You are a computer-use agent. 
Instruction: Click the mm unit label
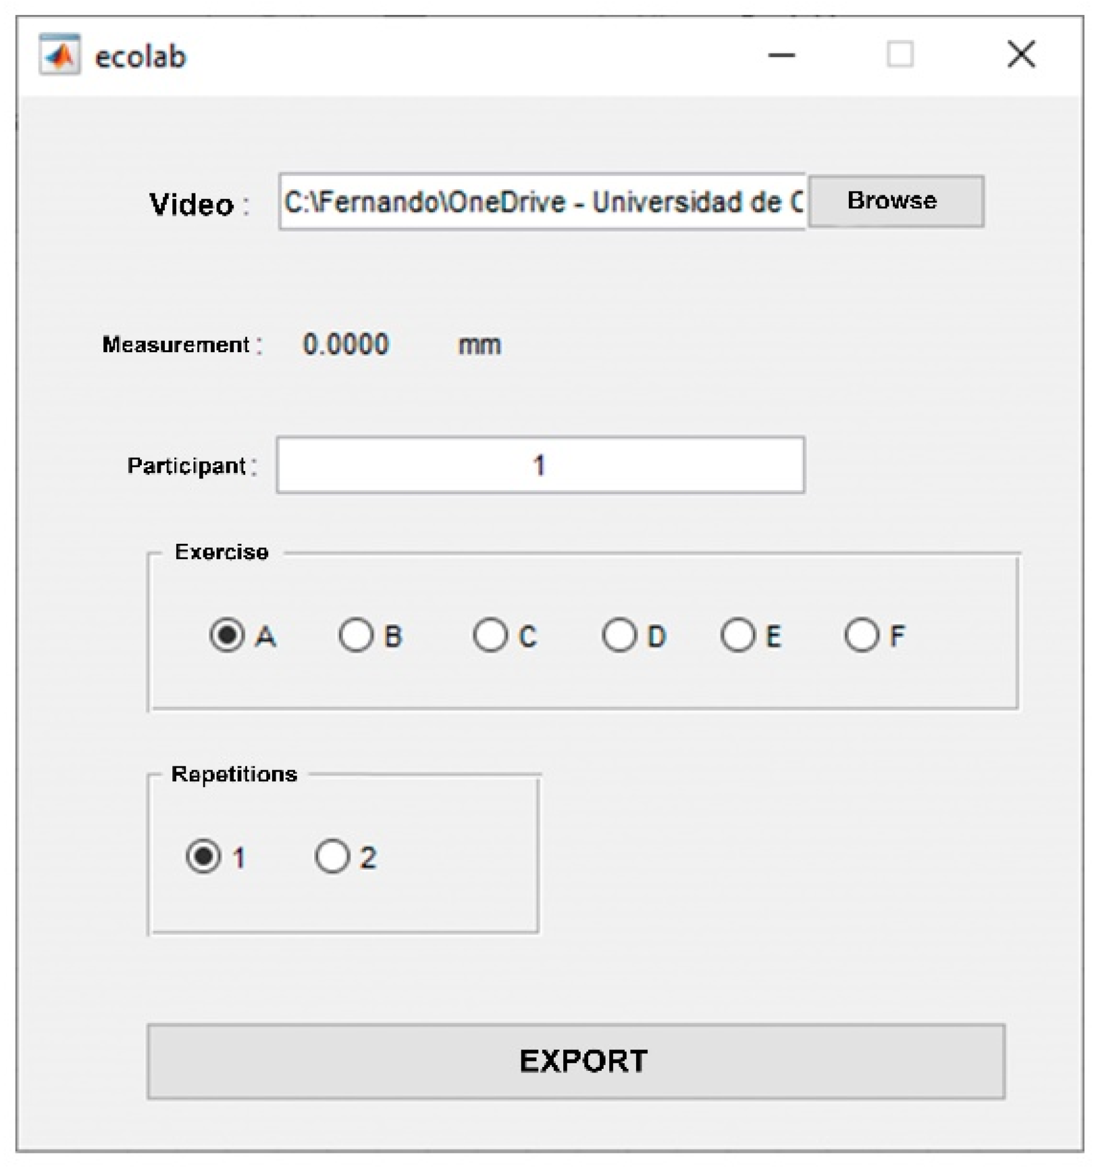(x=479, y=345)
